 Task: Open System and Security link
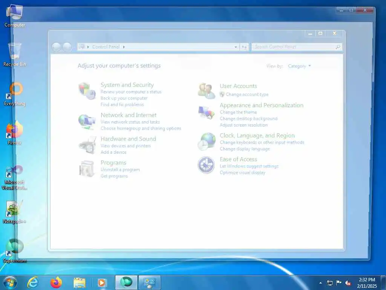[127, 85]
